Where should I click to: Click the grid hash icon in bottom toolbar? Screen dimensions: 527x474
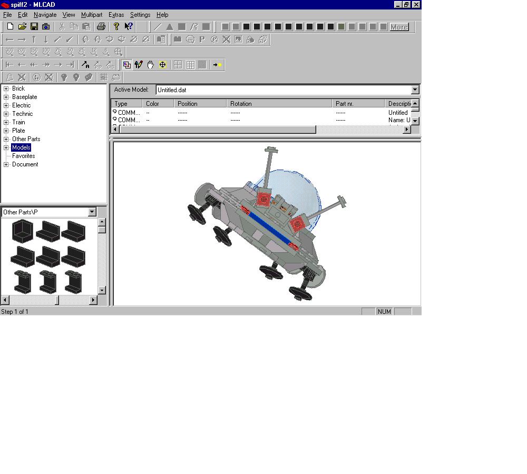click(104, 77)
